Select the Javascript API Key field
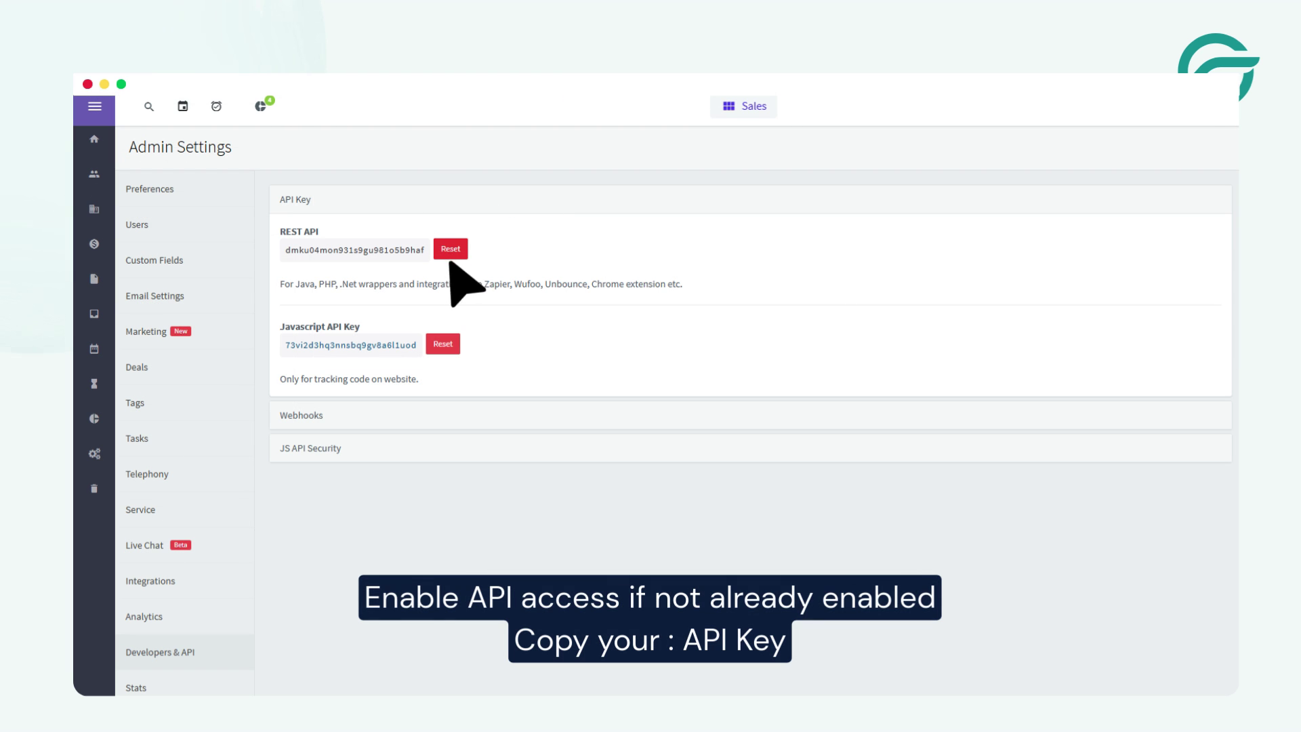Image resolution: width=1301 pixels, height=732 pixels. 350,344
